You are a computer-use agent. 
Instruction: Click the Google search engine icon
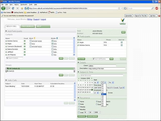point(125,8)
